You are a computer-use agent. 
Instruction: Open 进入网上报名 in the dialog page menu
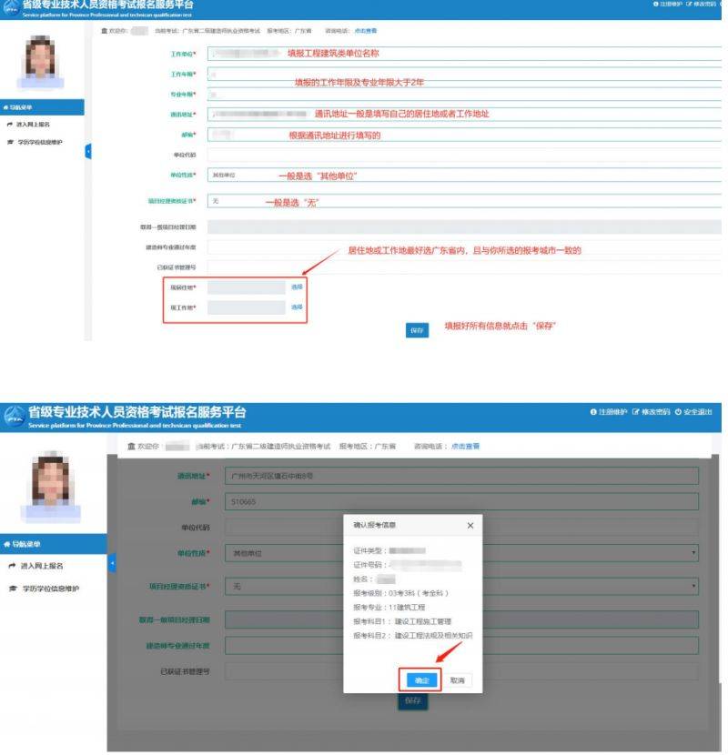(x=42, y=566)
